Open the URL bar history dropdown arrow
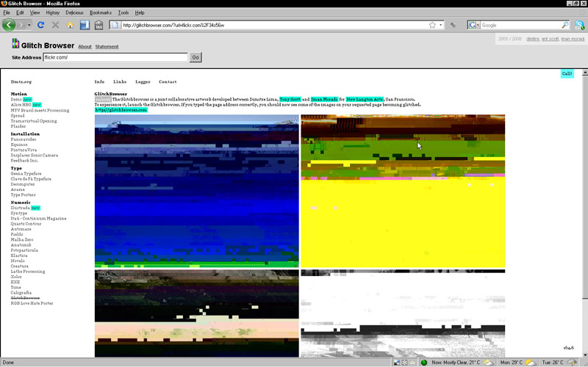 coord(440,25)
